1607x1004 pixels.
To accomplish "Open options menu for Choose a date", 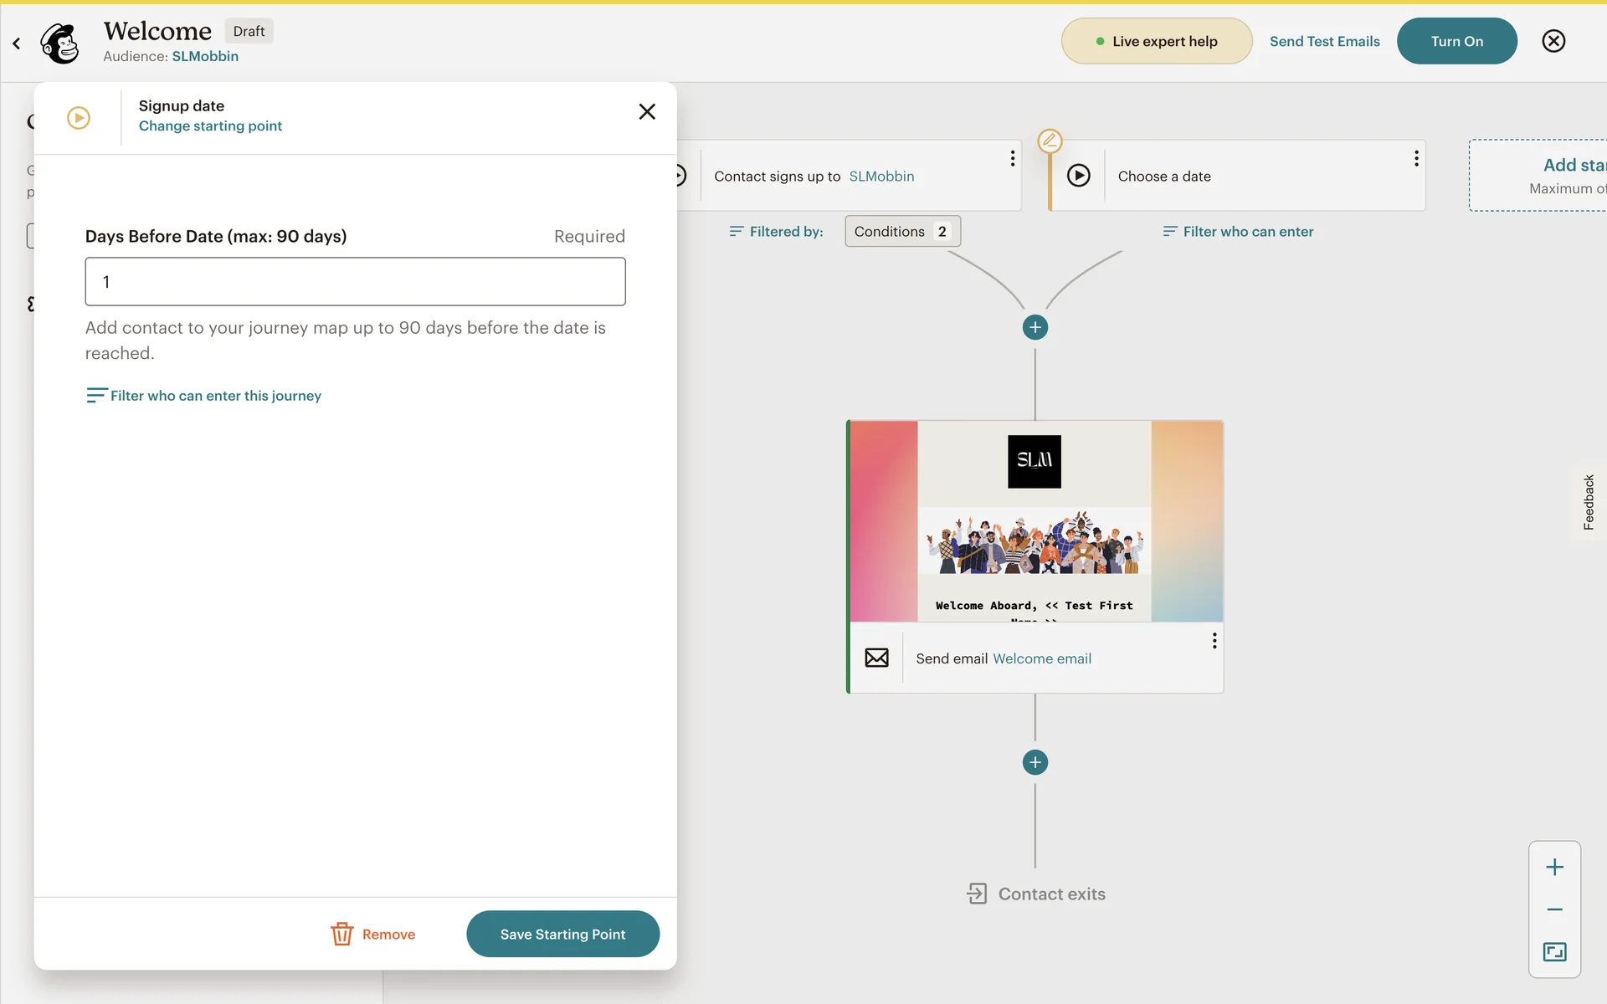I will point(1415,158).
